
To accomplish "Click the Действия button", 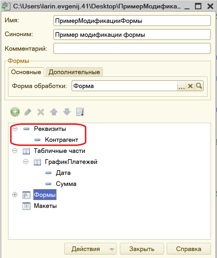I will point(90,249).
